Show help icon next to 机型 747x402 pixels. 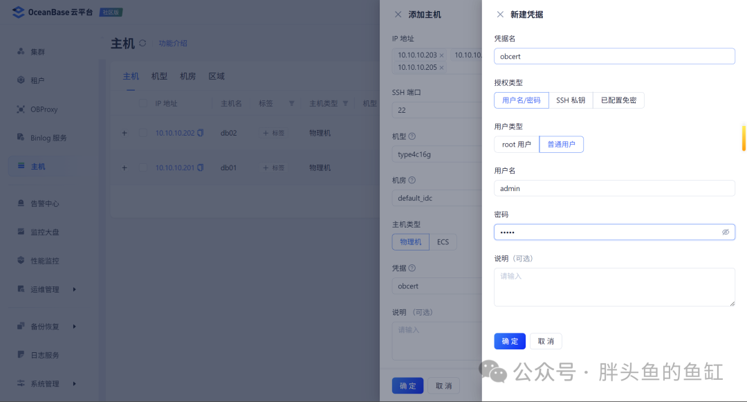(x=412, y=136)
